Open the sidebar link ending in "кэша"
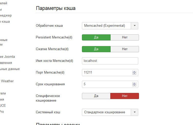Screen dimensions: 193x125 pyautogui.click(x=5, y=22)
